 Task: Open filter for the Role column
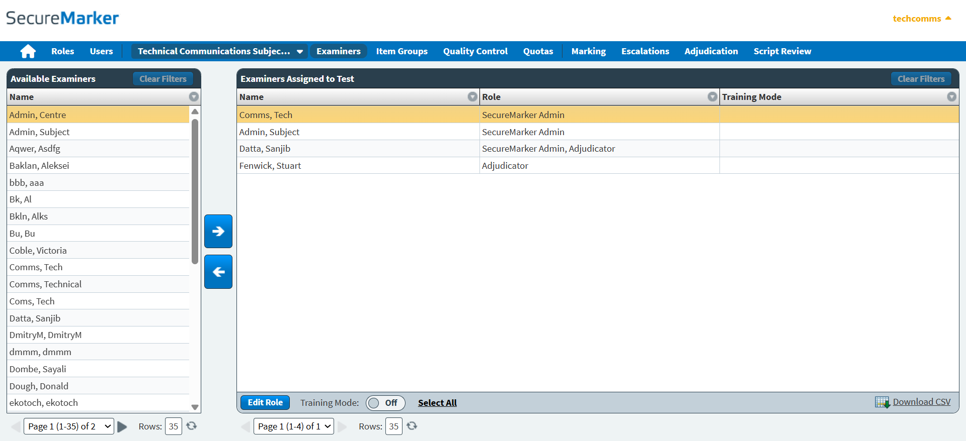(712, 97)
